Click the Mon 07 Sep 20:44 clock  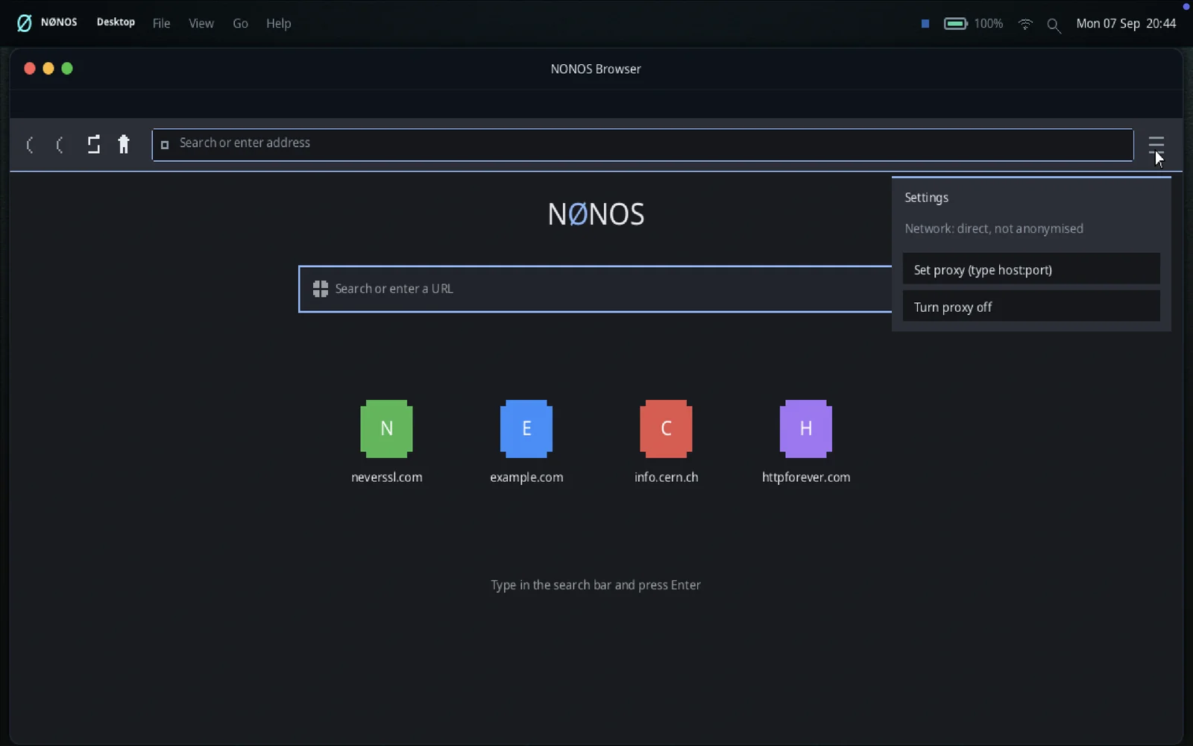pos(1126,23)
